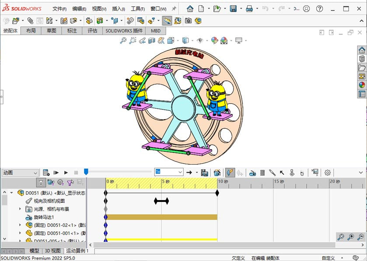
Task: Open the View Orientation dropdown arrow
Action: coord(178,41)
